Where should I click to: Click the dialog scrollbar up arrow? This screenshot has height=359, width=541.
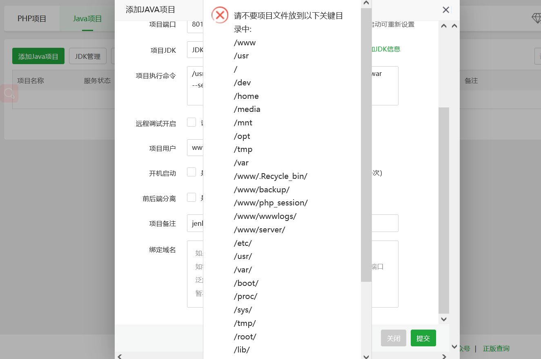(x=444, y=26)
